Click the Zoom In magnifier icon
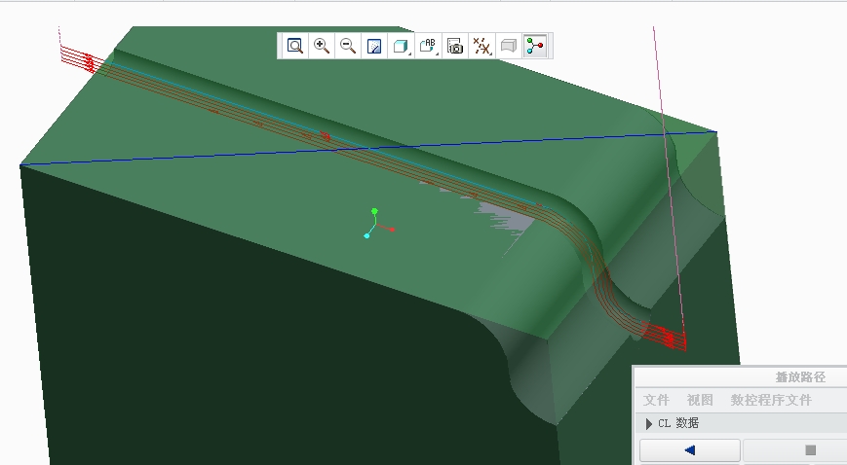This screenshot has width=847, height=465. pyautogui.click(x=322, y=46)
